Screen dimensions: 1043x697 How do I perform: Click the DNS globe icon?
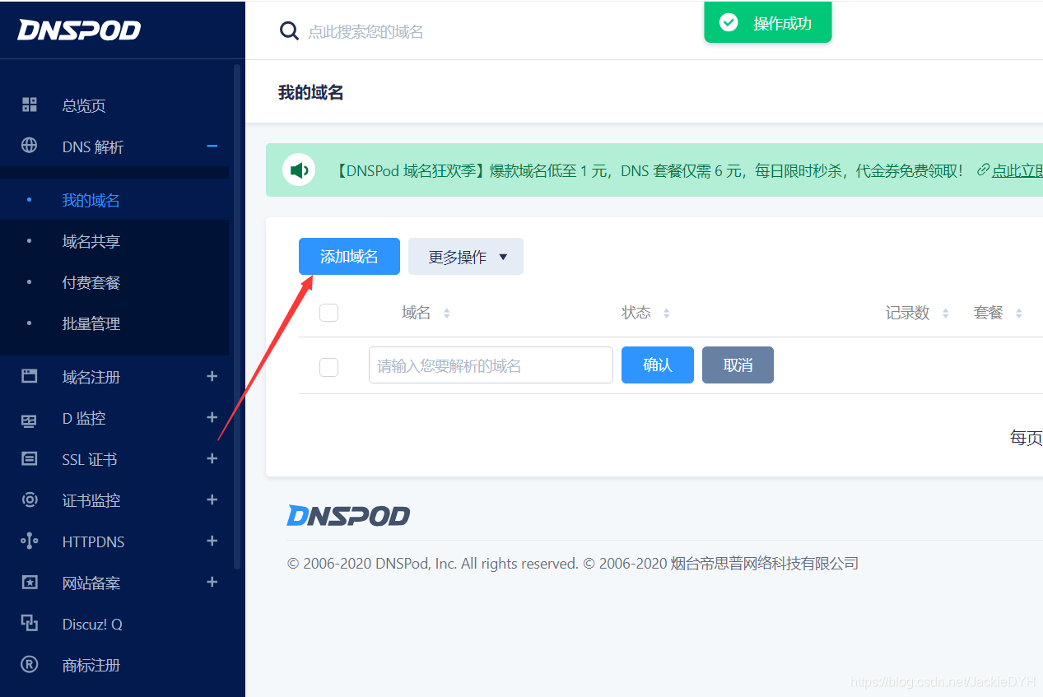point(30,146)
